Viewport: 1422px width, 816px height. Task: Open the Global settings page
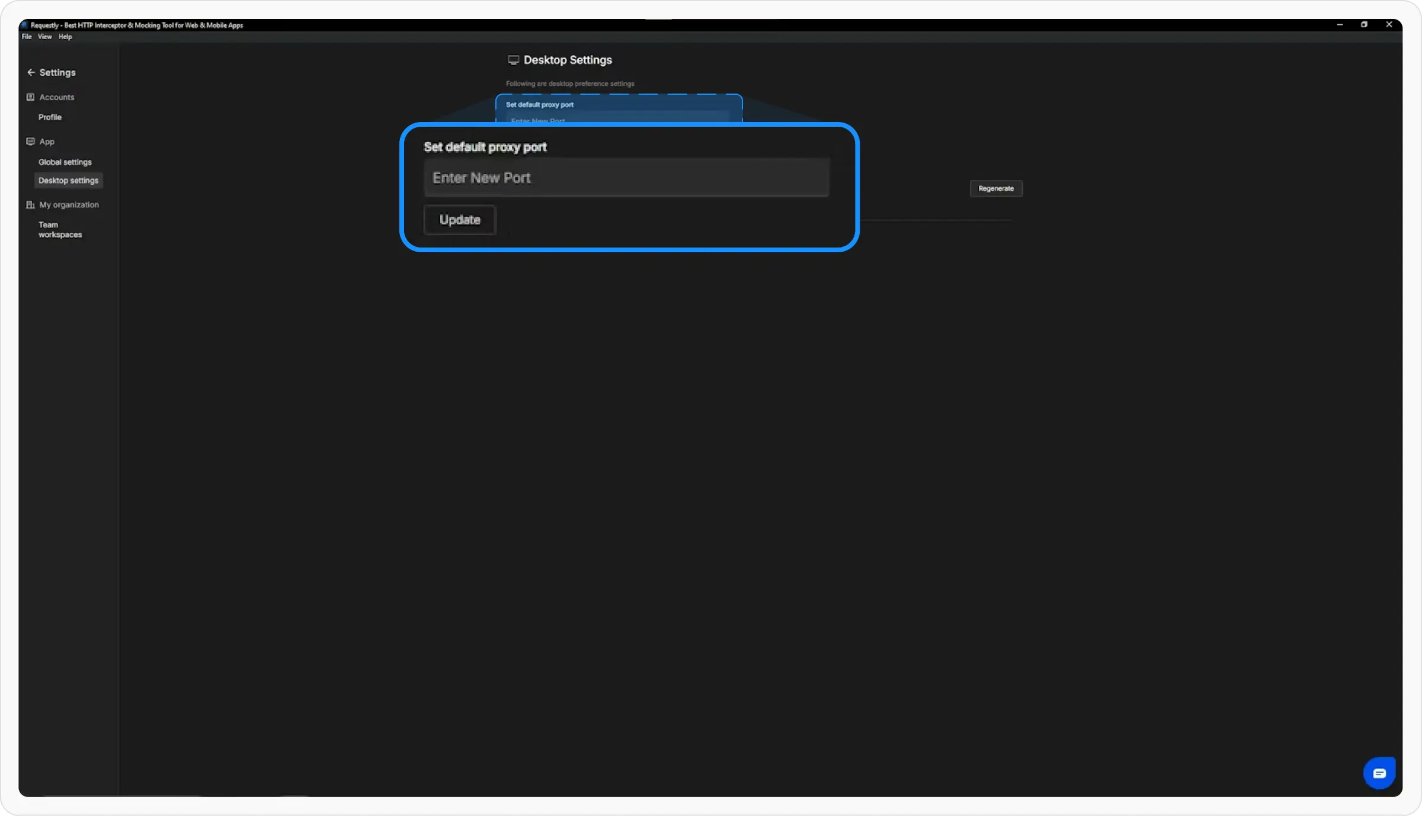click(65, 162)
